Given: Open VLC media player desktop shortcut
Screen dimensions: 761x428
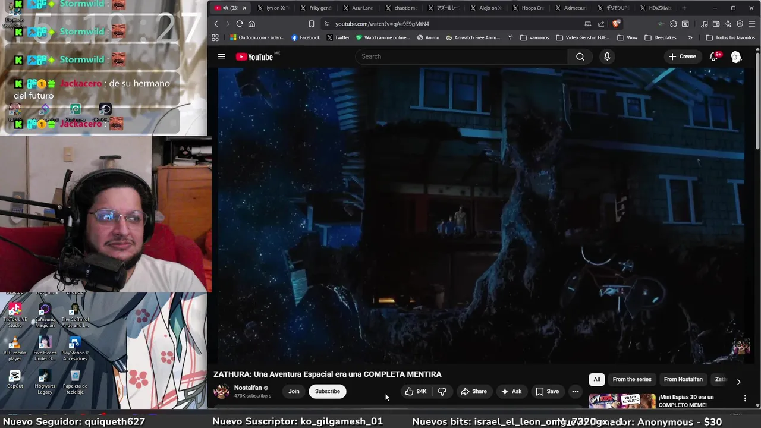Looking at the screenshot, I should (x=15, y=349).
